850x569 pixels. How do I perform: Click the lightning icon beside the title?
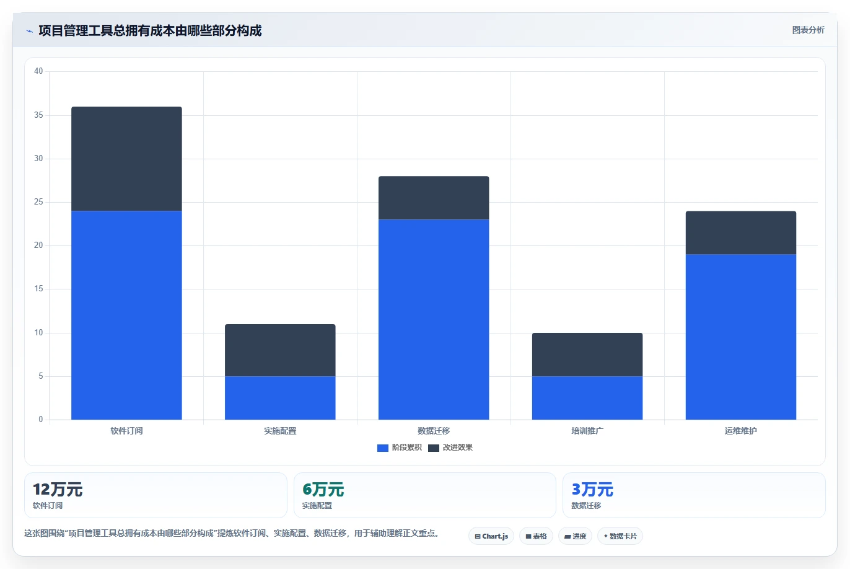(x=29, y=31)
